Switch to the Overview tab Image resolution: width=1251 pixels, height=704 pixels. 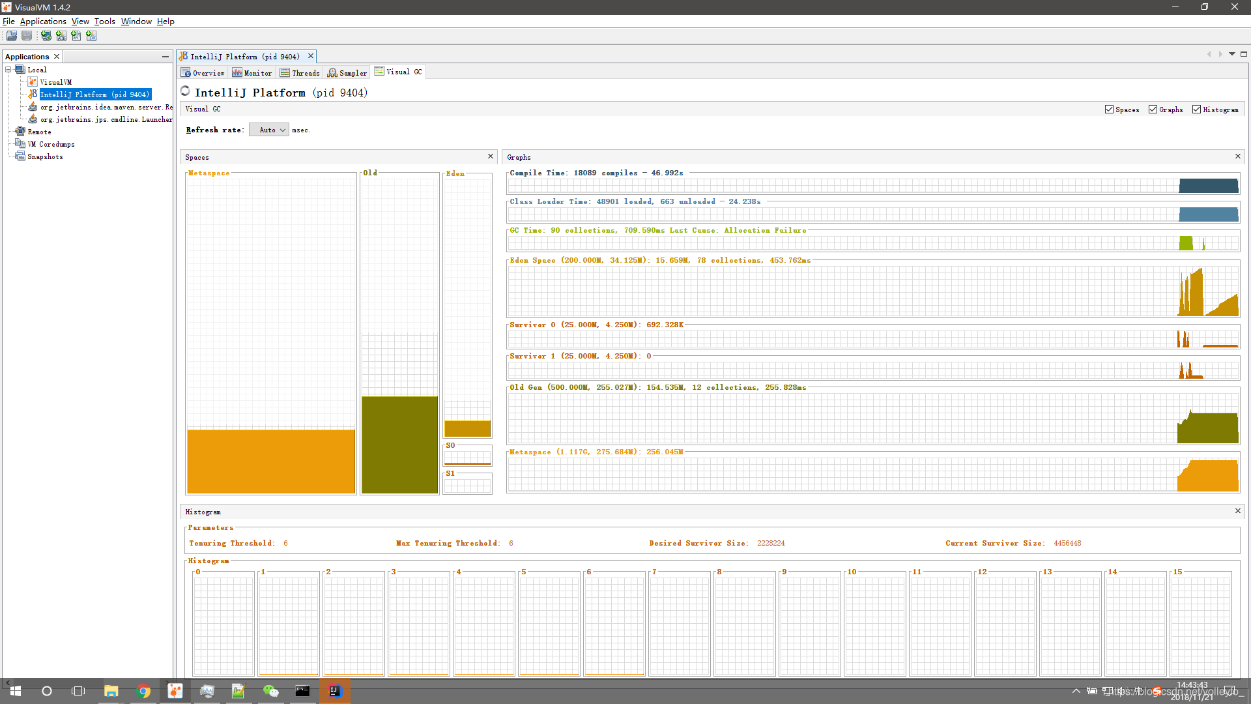point(203,73)
